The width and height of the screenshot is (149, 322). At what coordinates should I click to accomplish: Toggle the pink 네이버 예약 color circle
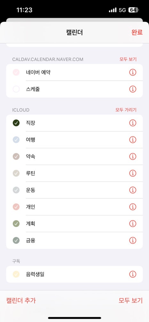tap(16, 72)
